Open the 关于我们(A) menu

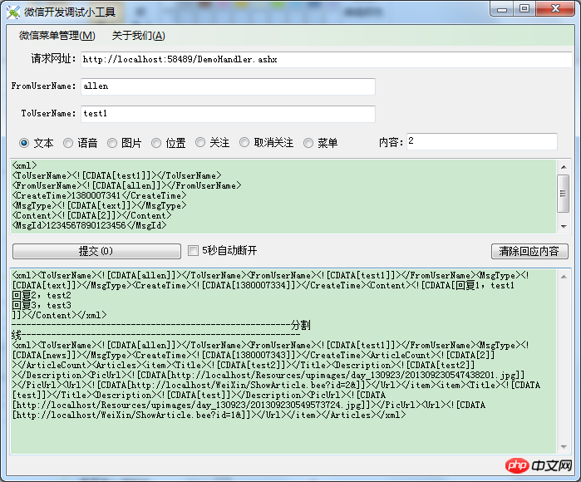(x=138, y=36)
